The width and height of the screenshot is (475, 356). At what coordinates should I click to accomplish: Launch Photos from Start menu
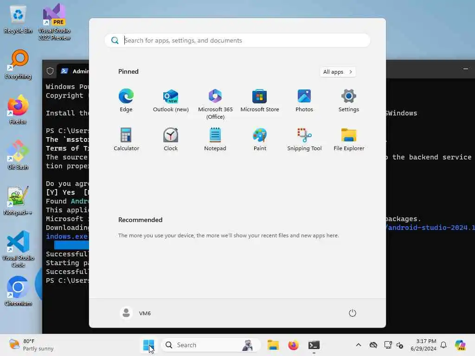[x=304, y=101]
